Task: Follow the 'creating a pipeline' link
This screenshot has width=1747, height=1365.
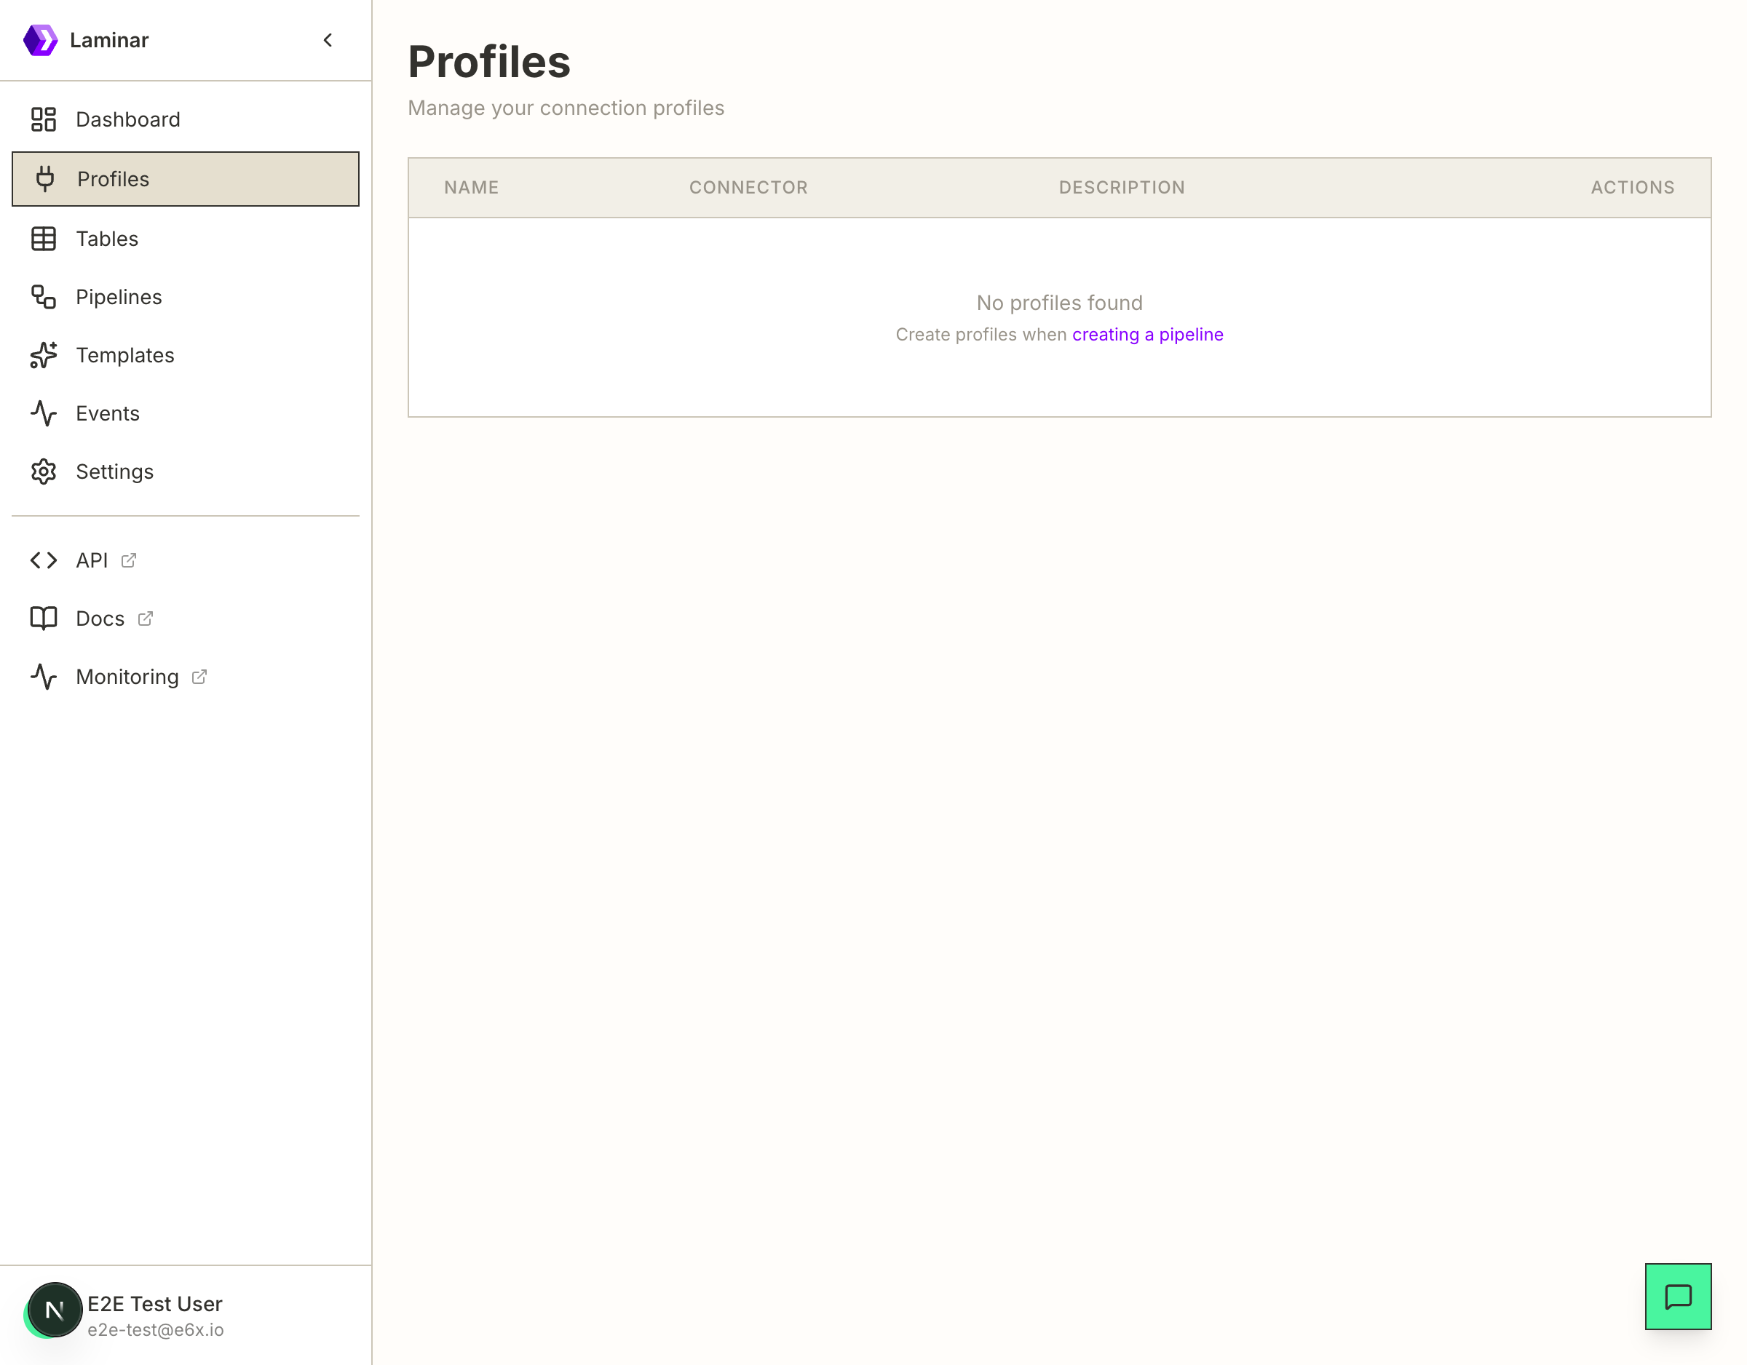Action: pos(1147,334)
